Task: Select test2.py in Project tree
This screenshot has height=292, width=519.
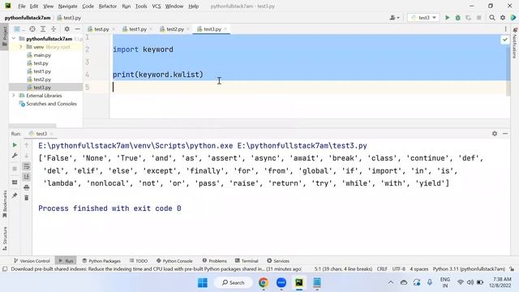Action: tap(42, 79)
